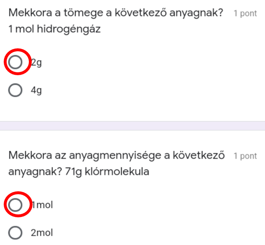Click "anyagnak?" before 71g in second question
The height and width of the screenshot is (245, 265).
click(35, 172)
